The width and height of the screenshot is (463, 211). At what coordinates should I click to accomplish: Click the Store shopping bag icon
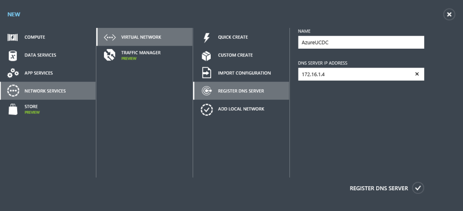point(13,109)
